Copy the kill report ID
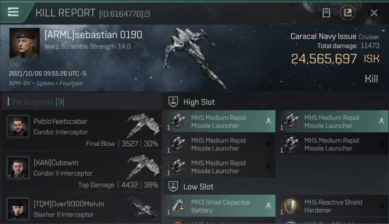This screenshot has height=224, width=389. coord(147,14)
